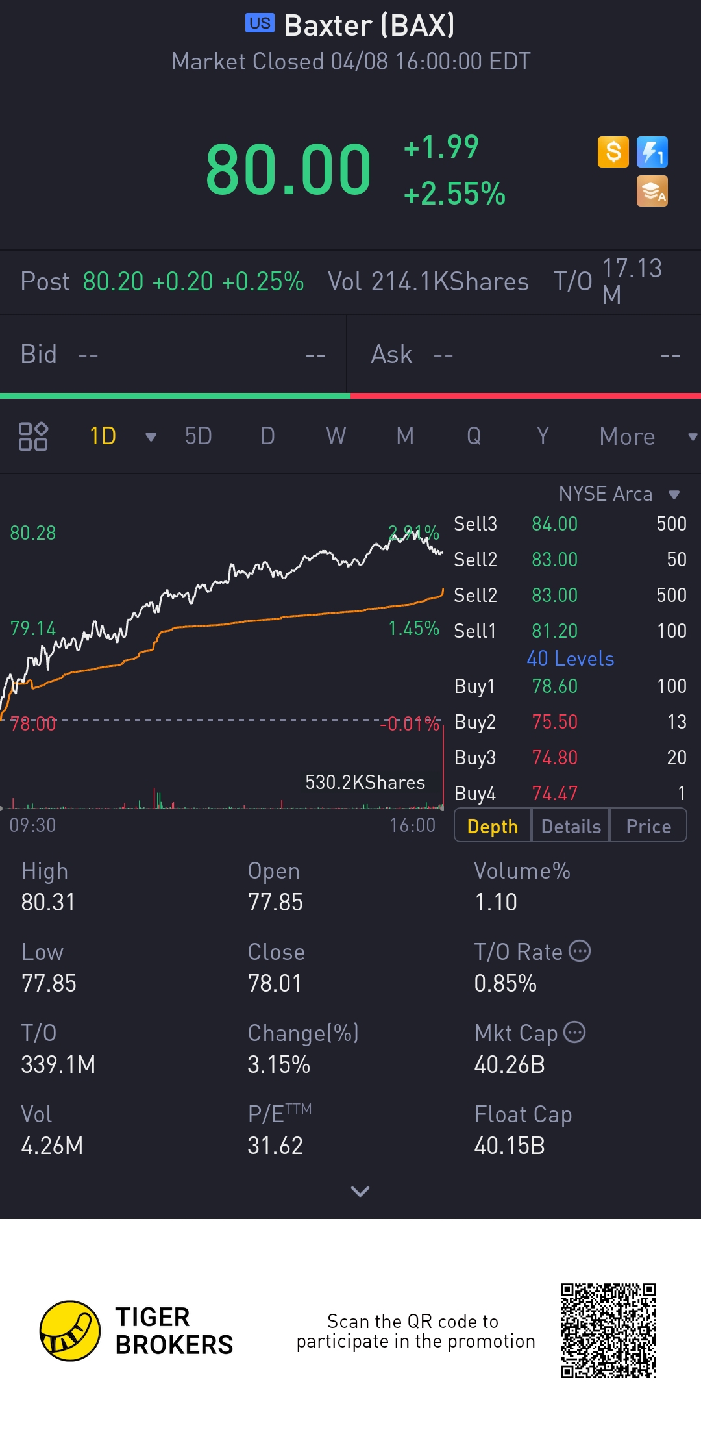Tap the tan stacked layers icon
This screenshot has height=1443, width=701.
click(652, 191)
